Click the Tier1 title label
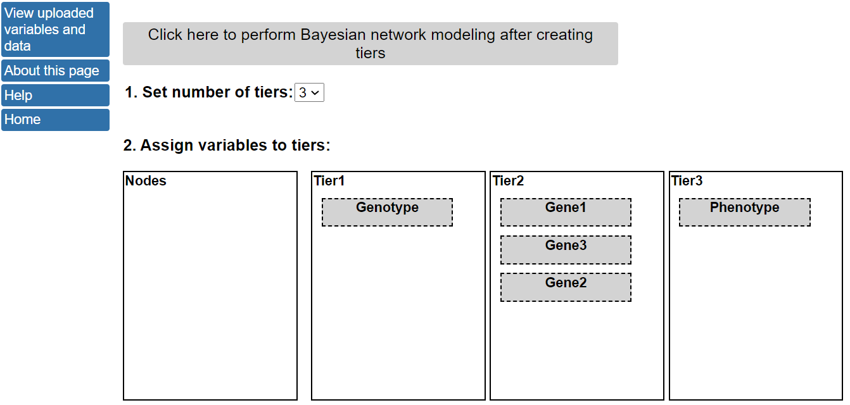The image size is (850, 405). point(329,181)
